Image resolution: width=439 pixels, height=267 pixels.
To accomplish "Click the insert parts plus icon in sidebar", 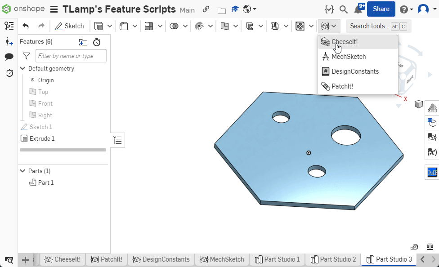I will pyautogui.click(x=9, y=42).
